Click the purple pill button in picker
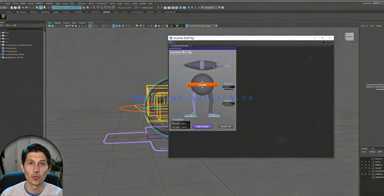Image resolution: width=384 pixels, height=196 pixels. (x=202, y=126)
